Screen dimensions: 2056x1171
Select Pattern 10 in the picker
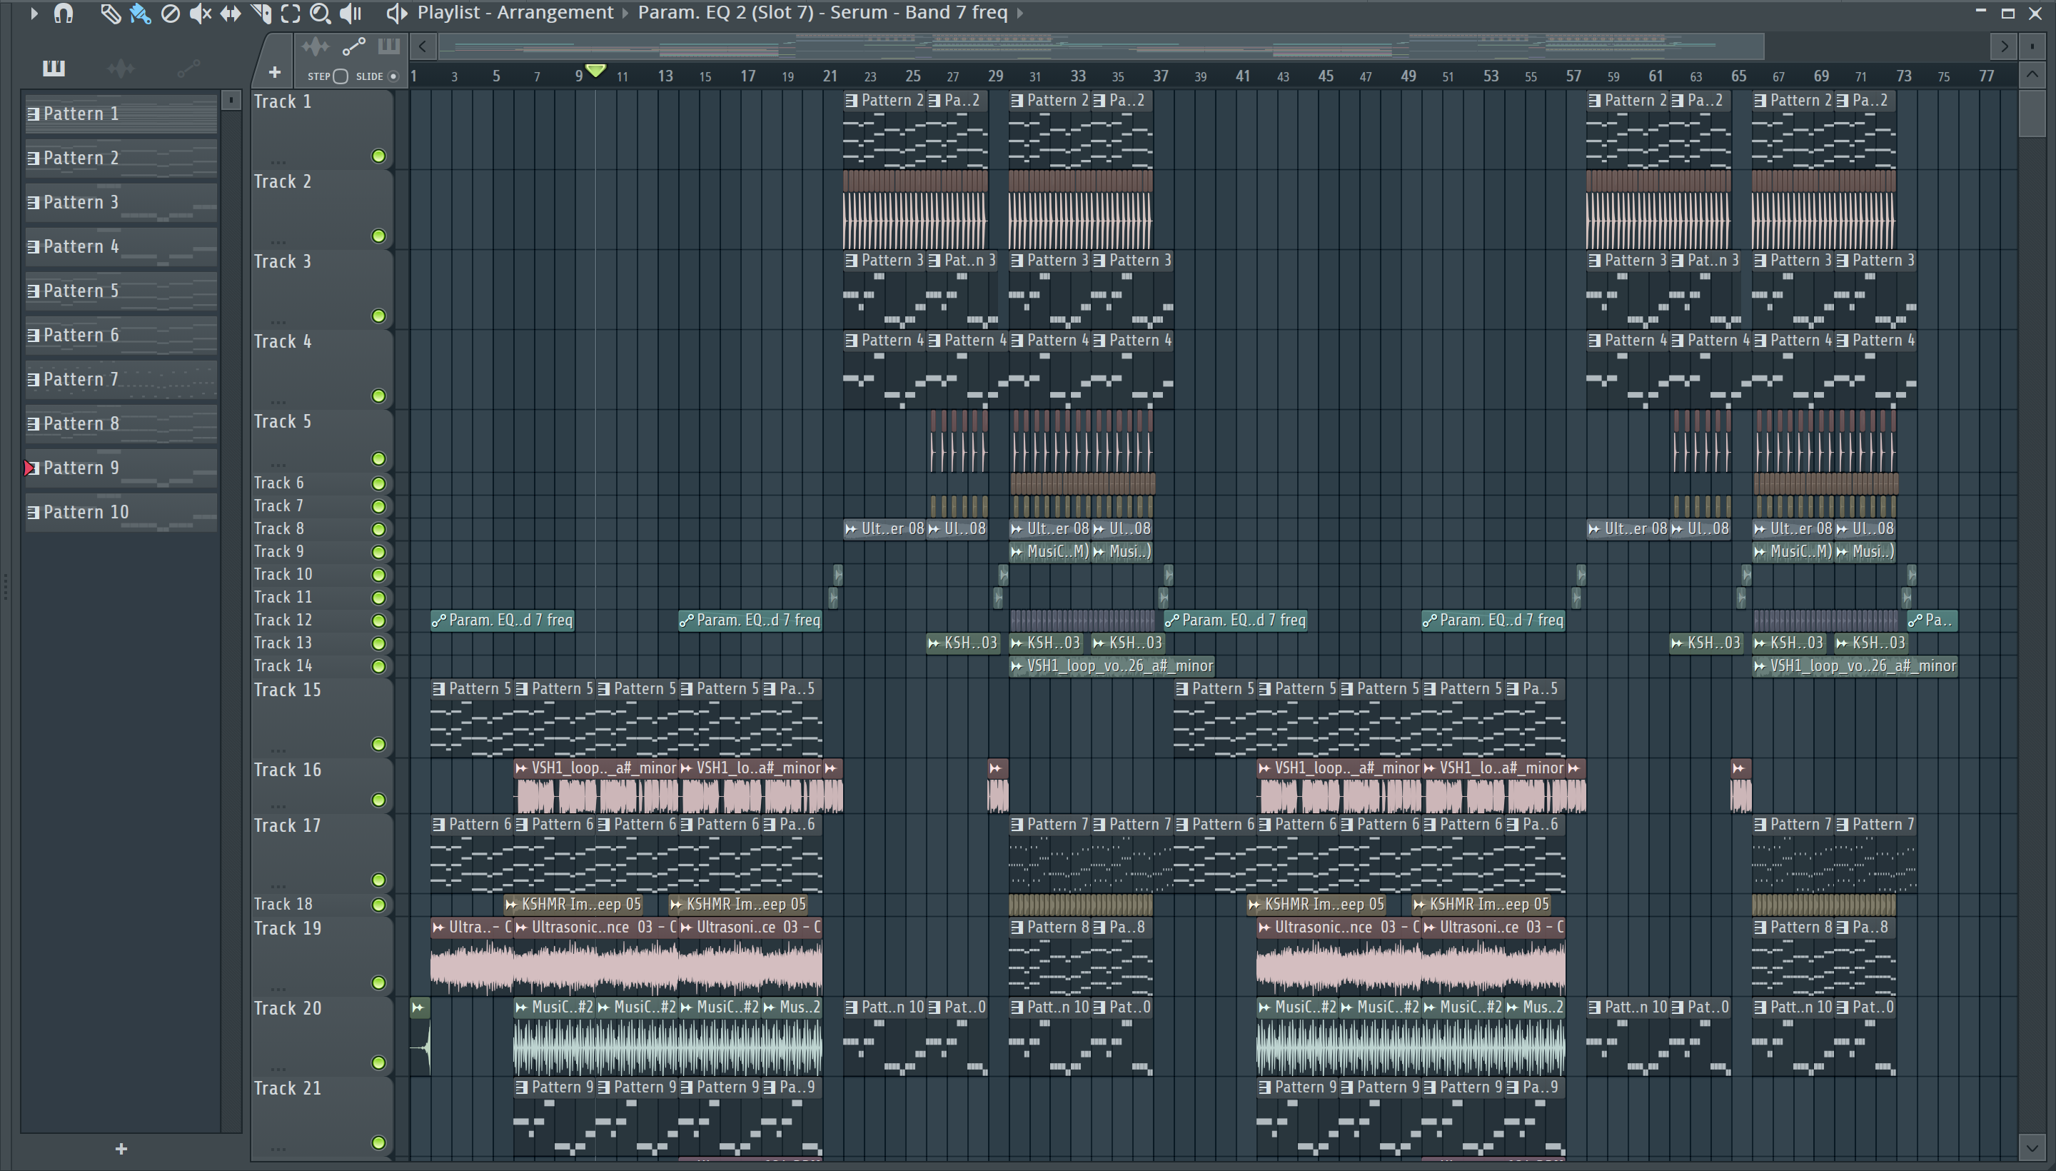pos(121,513)
